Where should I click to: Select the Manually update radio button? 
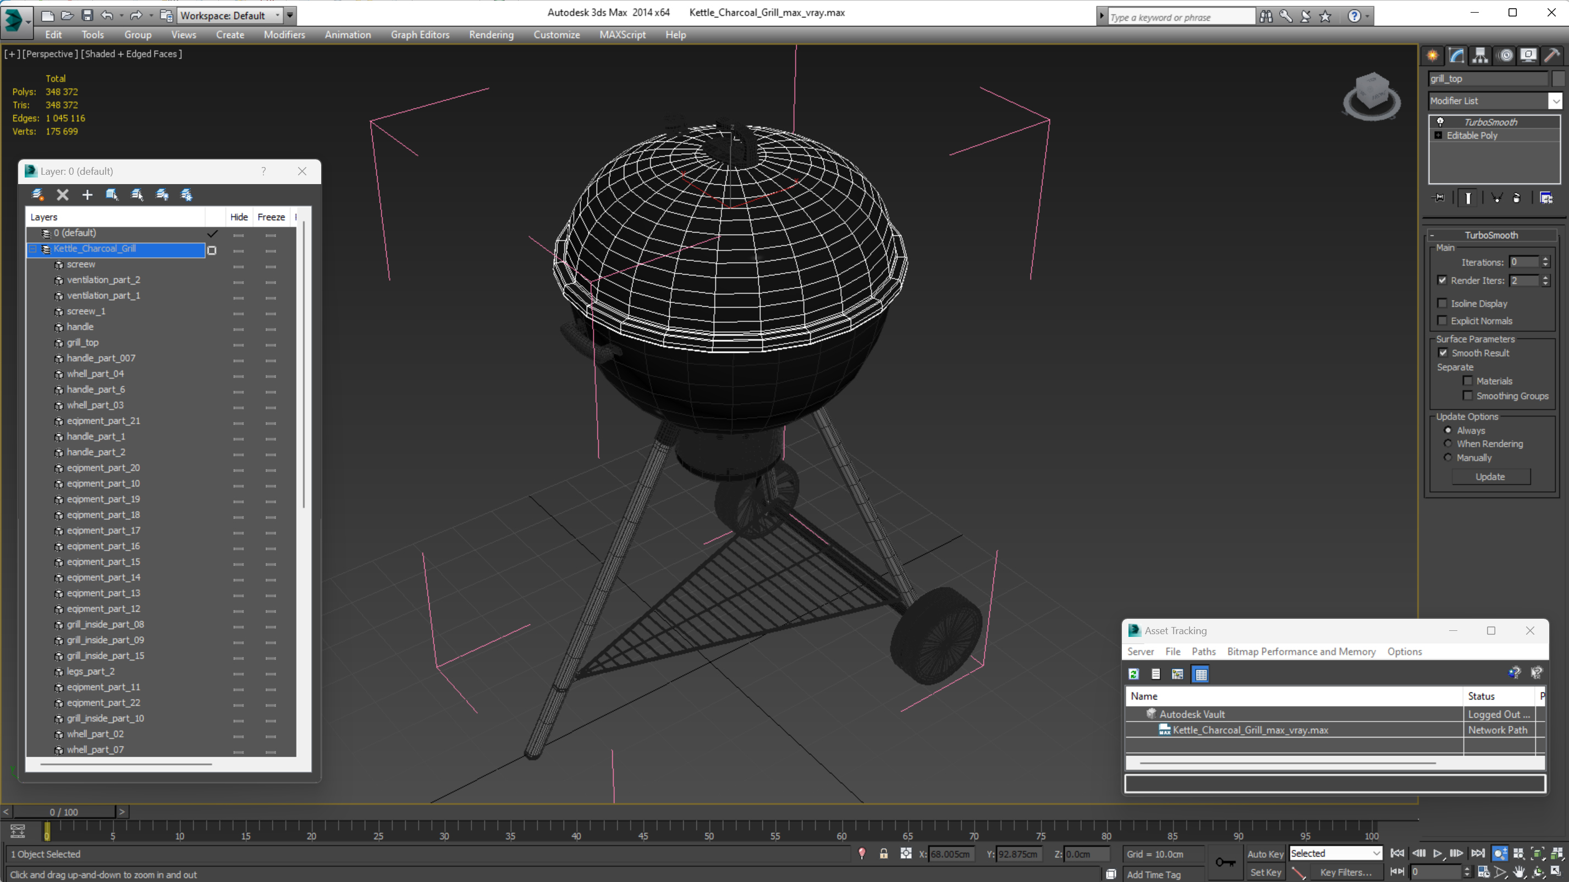coord(1448,457)
